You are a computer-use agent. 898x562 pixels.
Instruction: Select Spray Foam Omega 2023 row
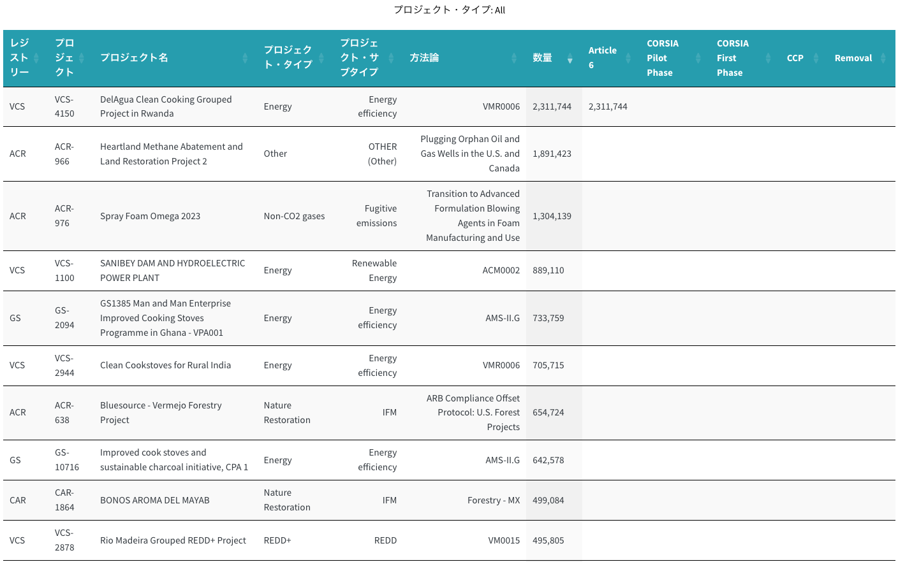click(150, 216)
